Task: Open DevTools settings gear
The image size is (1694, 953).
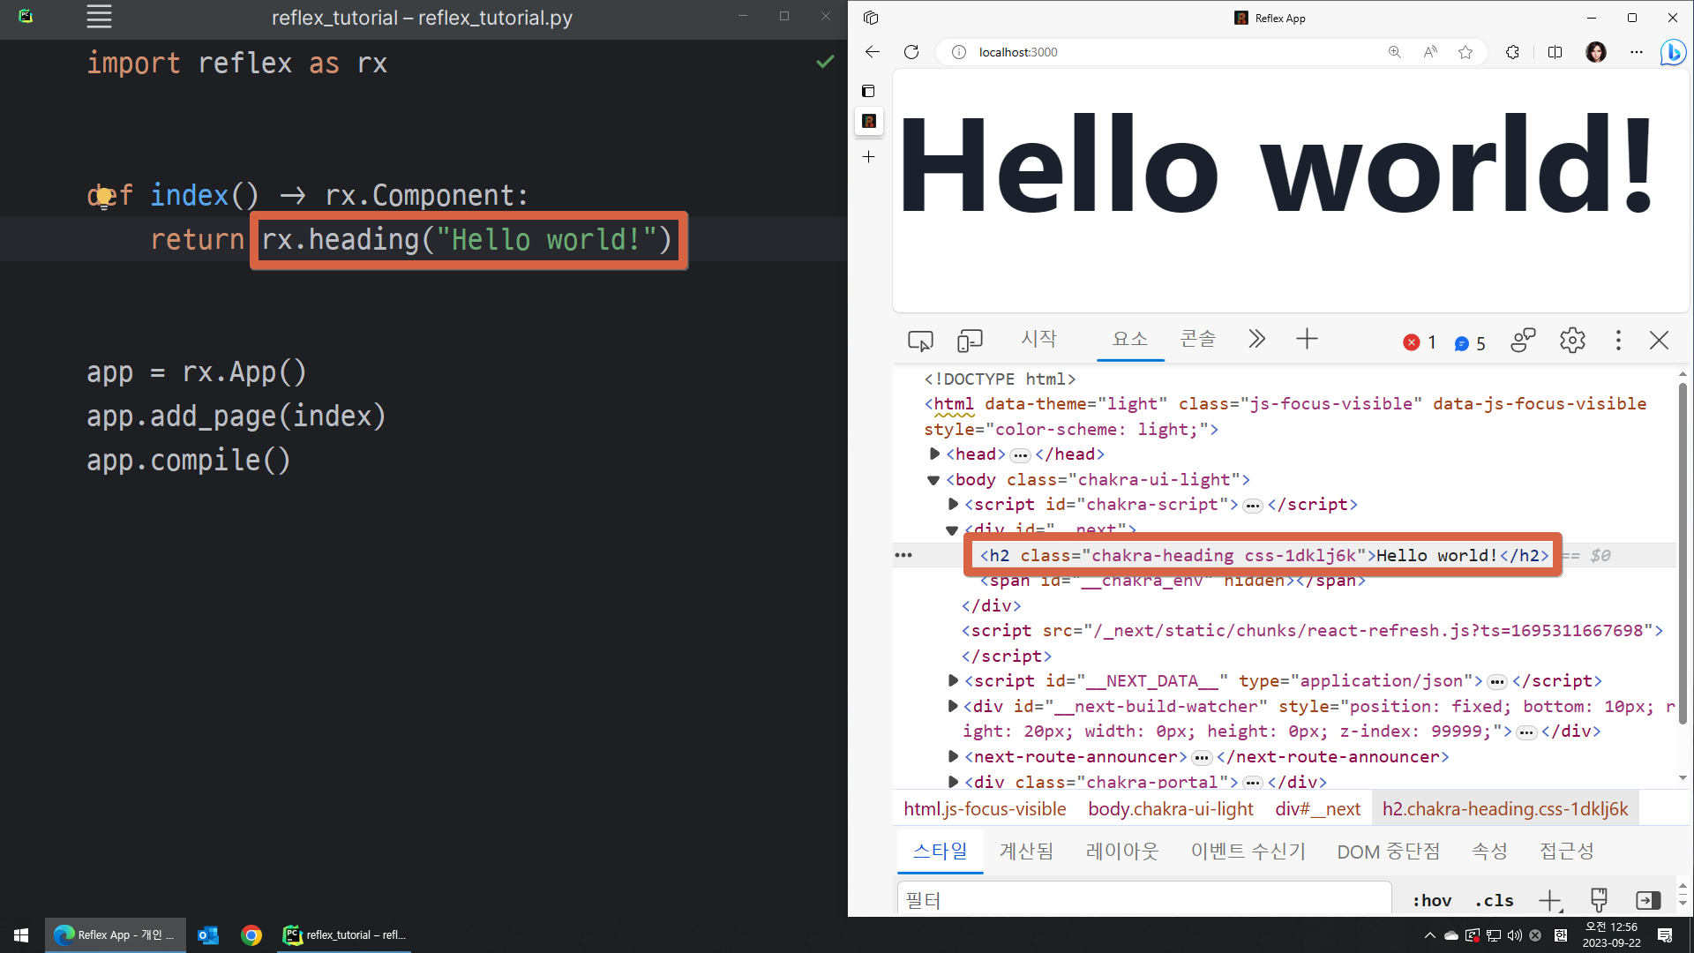Action: [1571, 340]
